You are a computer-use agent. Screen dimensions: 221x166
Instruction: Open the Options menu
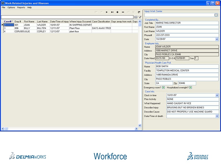11,7
